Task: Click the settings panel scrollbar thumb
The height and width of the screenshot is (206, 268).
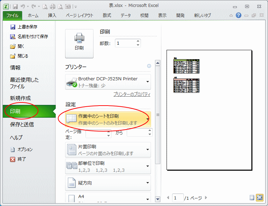Action: tap(158, 115)
